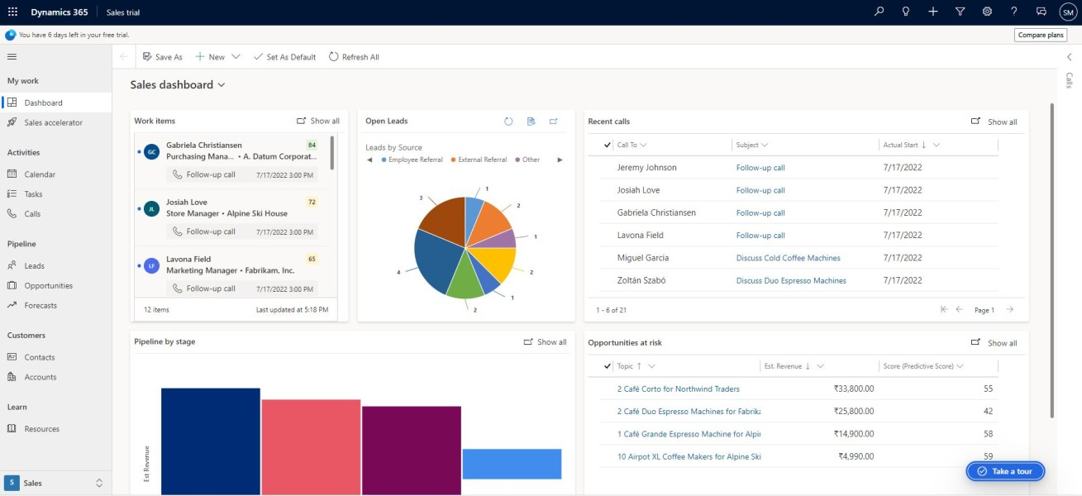Open Discuss Cold Coffee Machines call link
Viewport: 1082px width, 496px height.
click(x=789, y=258)
